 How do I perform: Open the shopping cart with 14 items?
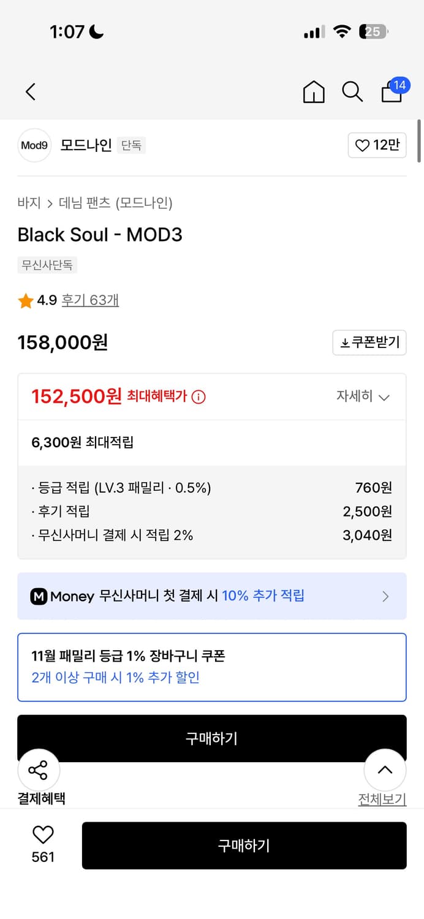tap(392, 92)
